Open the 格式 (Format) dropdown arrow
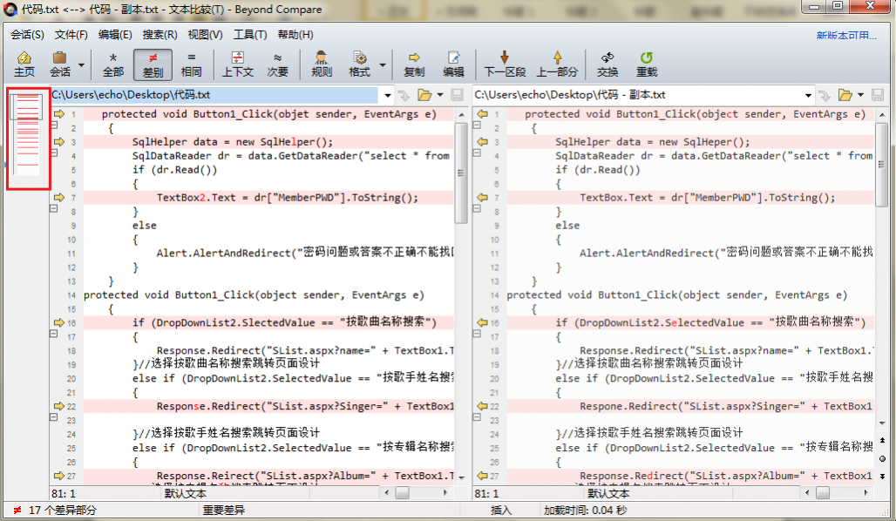The image size is (896, 521). click(x=382, y=64)
